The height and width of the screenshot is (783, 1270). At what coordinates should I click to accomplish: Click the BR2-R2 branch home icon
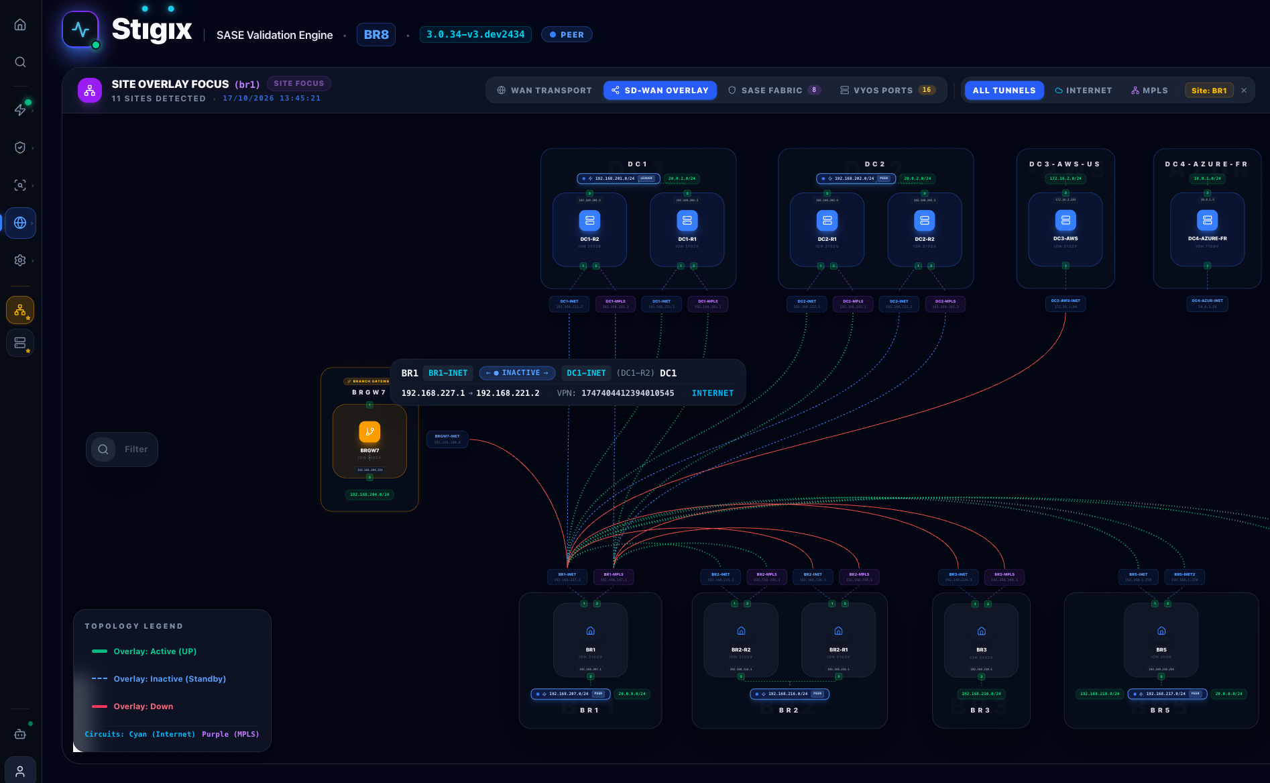pyautogui.click(x=741, y=631)
